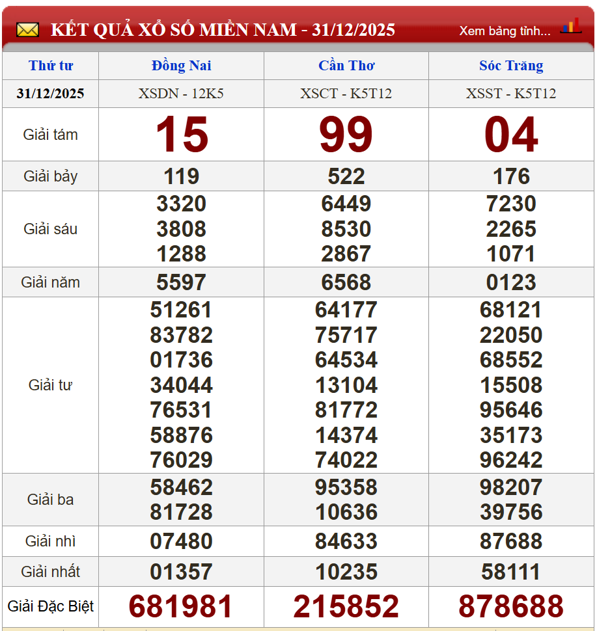Click special prize number 681981
597x631 pixels.
click(x=181, y=606)
